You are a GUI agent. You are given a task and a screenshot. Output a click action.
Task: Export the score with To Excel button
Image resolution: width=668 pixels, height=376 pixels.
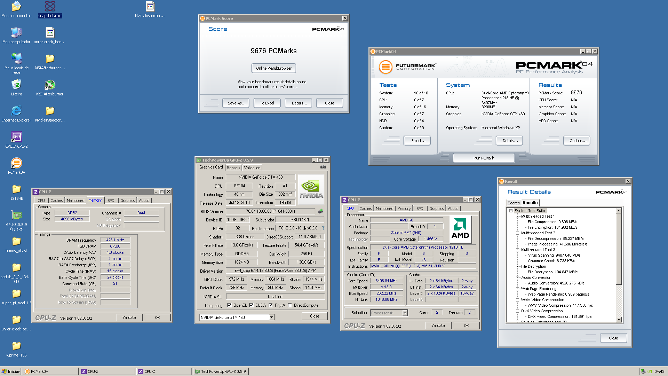(x=267, y=103)
